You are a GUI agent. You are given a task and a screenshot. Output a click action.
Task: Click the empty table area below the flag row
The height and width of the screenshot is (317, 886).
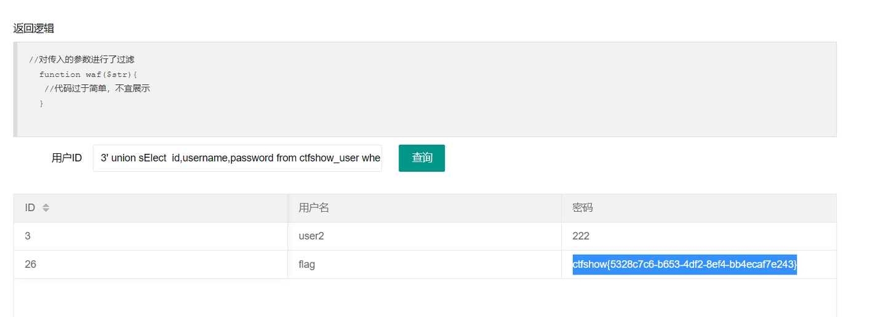pos(425,297)
